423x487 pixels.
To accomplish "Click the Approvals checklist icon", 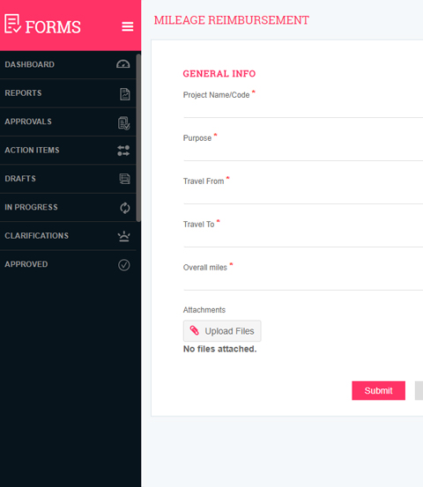I will click(124, 123).
